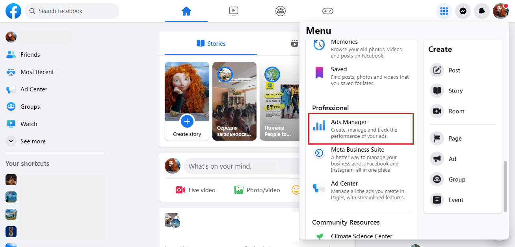Create a new Post
Viewport: 515px width, 247px height.
click(x=463, y=70)
